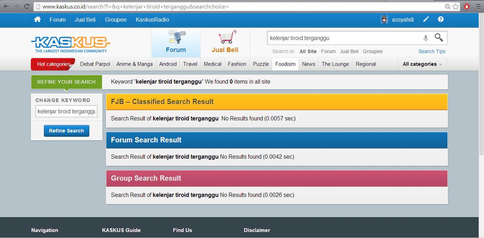The height and width of the screenshot is (238, 484).
Task: Click the Hot categories red label
Action: (x=53, y=64)
